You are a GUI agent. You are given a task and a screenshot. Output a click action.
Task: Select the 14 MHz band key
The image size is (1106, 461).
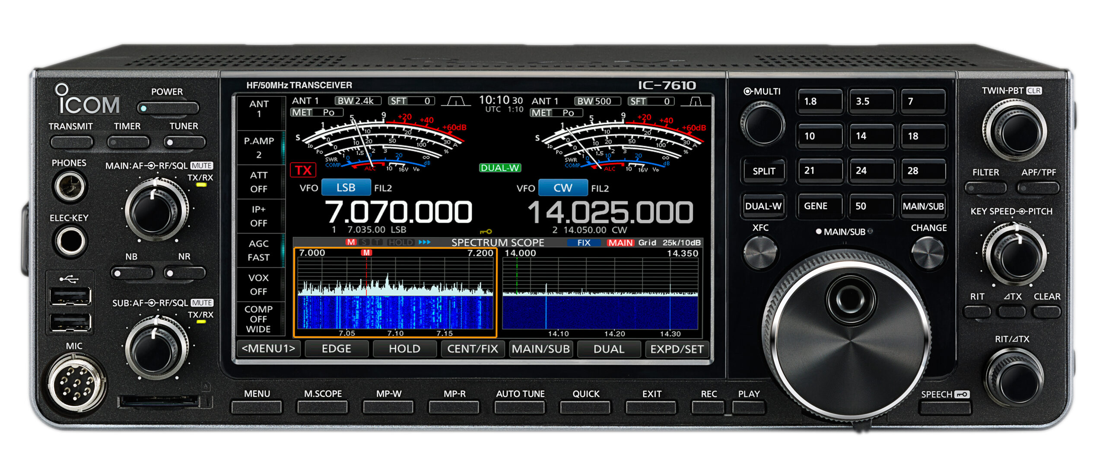(871, 136)
